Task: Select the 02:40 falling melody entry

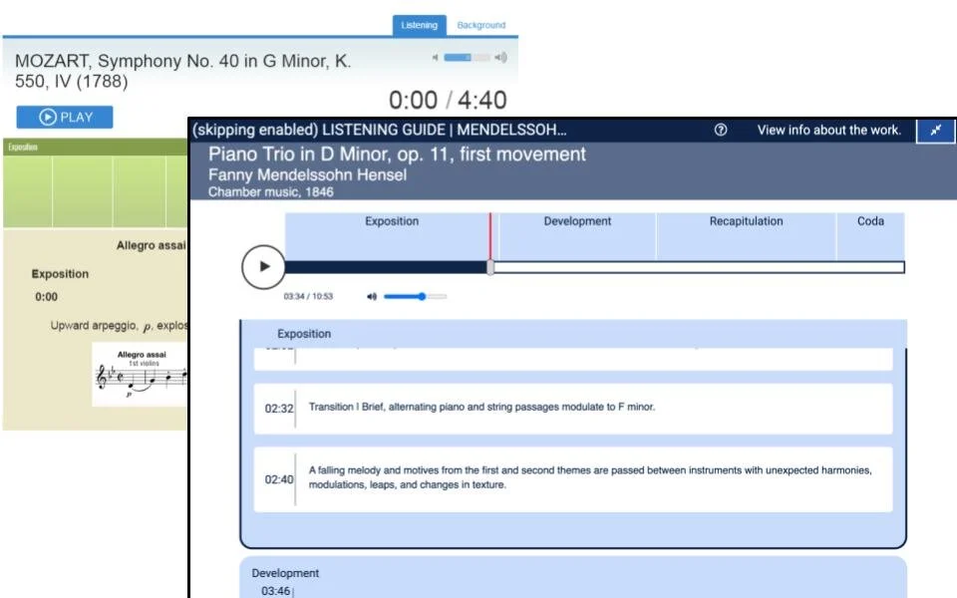Action: (x=573, y=479)
